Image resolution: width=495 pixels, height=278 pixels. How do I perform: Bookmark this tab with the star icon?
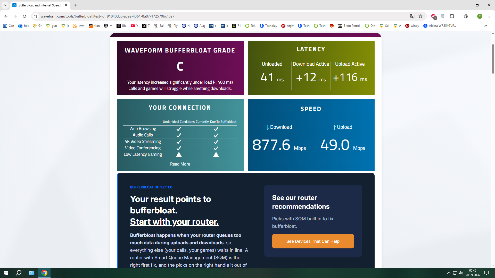(x=420, y=16)
